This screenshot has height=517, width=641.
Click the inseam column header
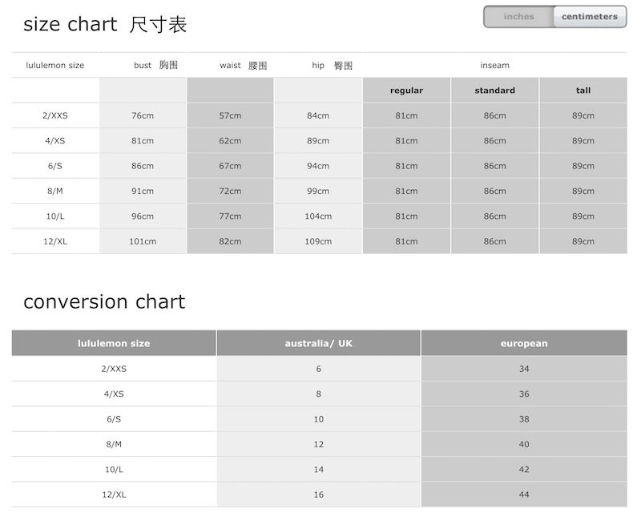(x=494, y=66)
